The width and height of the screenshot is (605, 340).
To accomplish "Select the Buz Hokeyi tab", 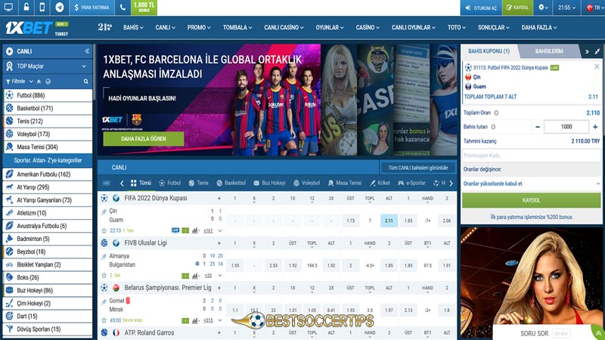I will pyautogui.click(x=269, y=183).
